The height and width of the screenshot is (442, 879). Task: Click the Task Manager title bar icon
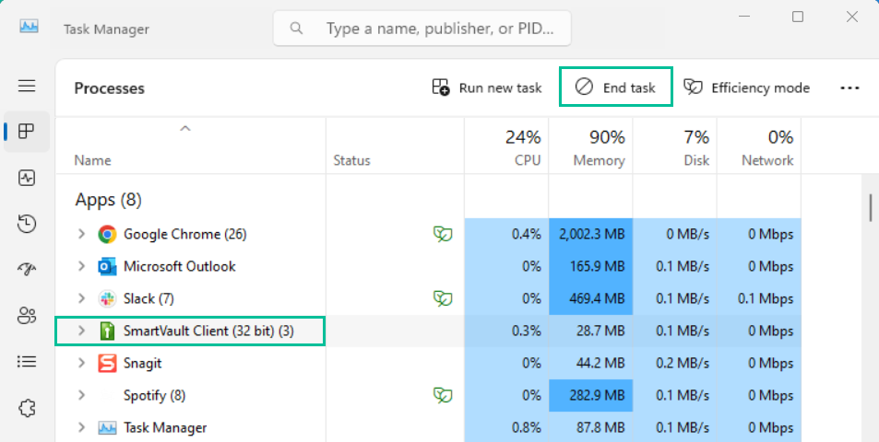tap(30, 27)
